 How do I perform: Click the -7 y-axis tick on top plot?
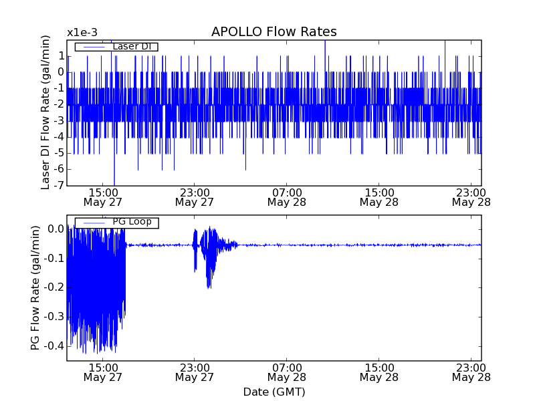60,186
